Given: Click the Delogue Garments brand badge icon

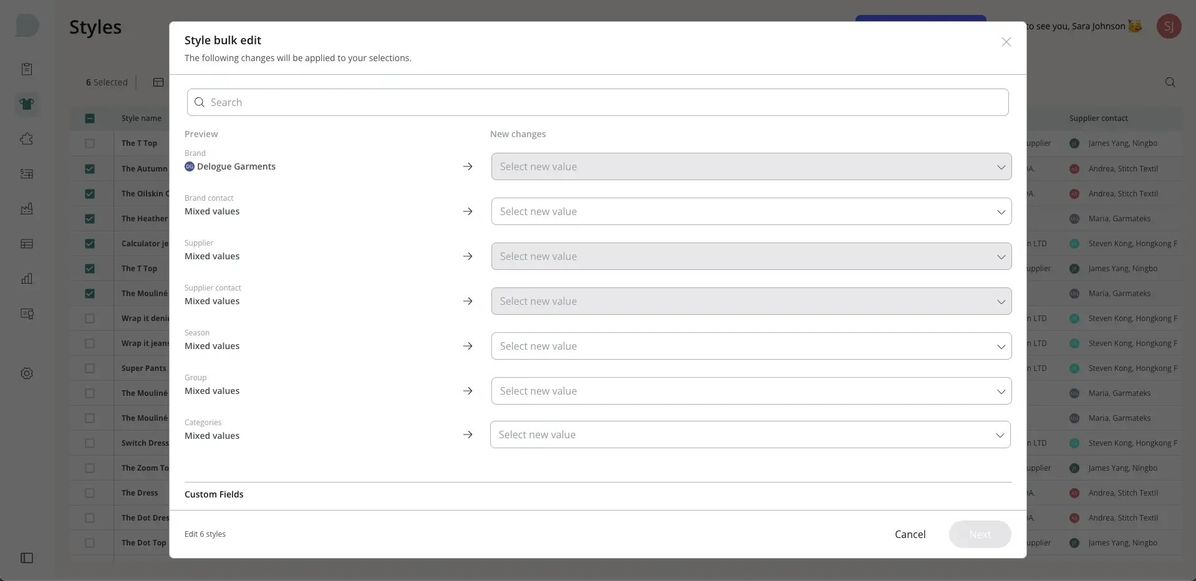Looking at the screenshot, I should [x=190, y=166].
